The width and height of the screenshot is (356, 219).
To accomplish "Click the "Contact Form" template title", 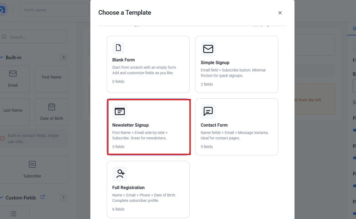I will click(x=214, y=125).
